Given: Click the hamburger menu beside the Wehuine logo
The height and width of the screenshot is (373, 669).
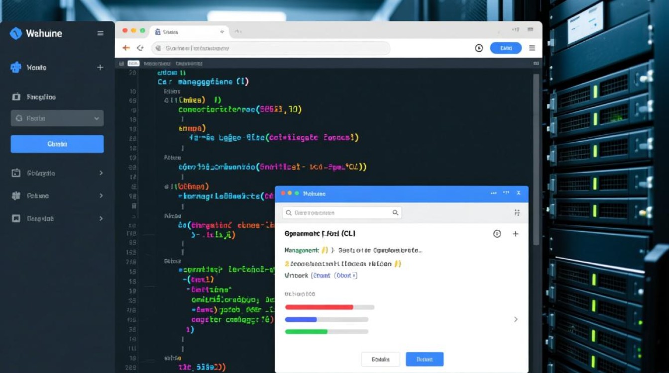Looking at the screenshot, I should tap(101, 33).
